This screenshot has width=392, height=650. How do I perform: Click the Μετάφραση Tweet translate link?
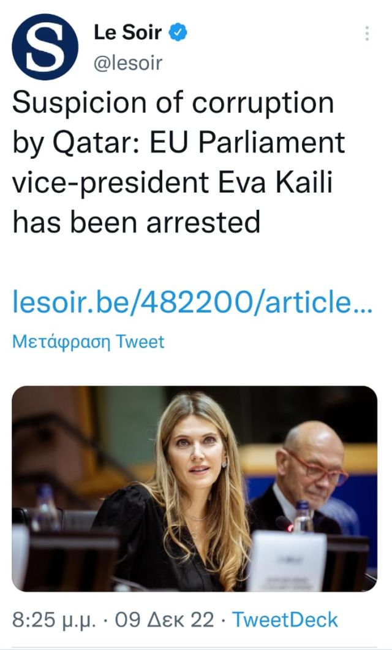tap(88, 342)
